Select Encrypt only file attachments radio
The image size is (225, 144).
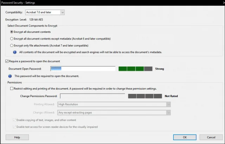point(12,46)
